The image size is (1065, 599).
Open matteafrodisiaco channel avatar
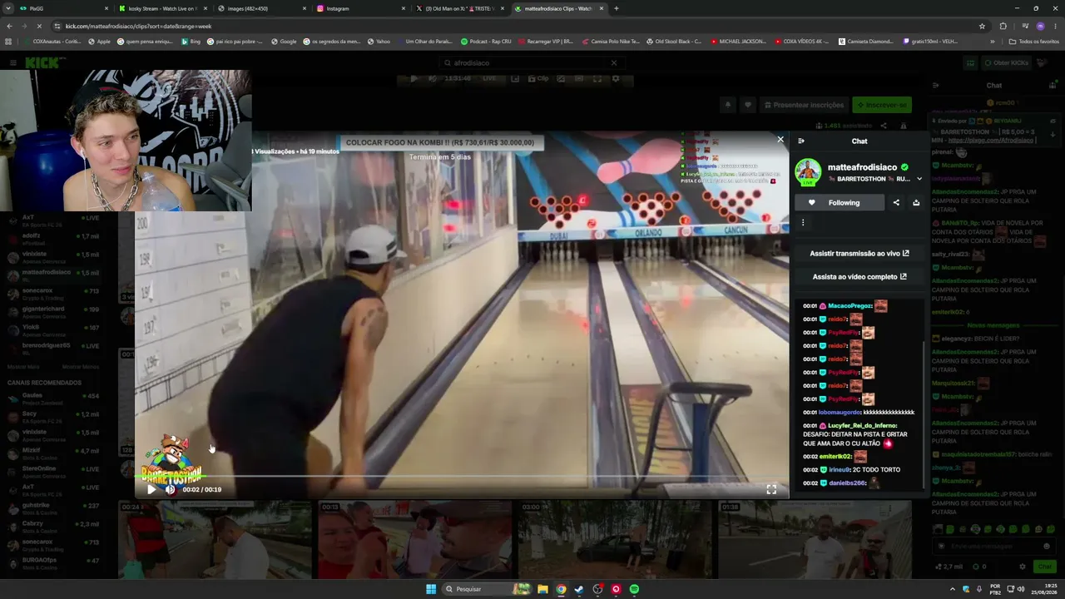[807, 172]
